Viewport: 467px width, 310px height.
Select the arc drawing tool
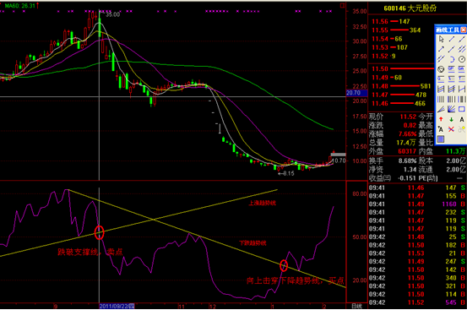452,59
